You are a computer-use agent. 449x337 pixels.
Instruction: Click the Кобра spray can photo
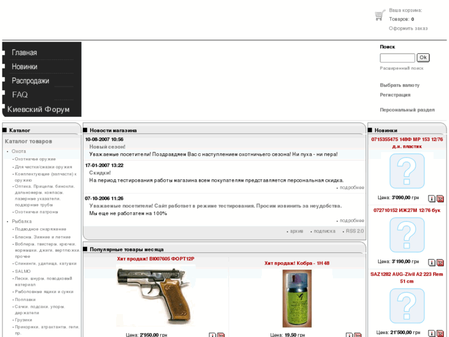297,299
